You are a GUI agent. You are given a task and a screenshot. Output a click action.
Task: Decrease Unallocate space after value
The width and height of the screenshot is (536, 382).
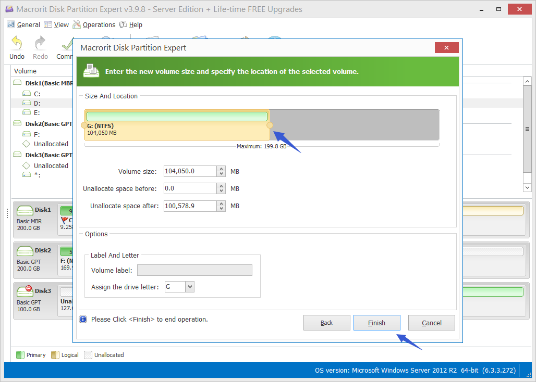(x=221, y=208)
